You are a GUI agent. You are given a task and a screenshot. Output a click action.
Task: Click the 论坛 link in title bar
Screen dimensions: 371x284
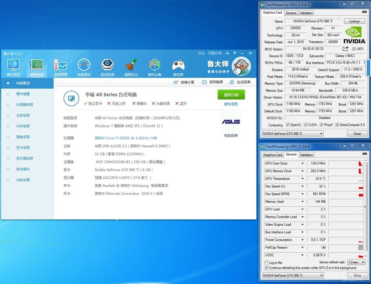[201, 53]
